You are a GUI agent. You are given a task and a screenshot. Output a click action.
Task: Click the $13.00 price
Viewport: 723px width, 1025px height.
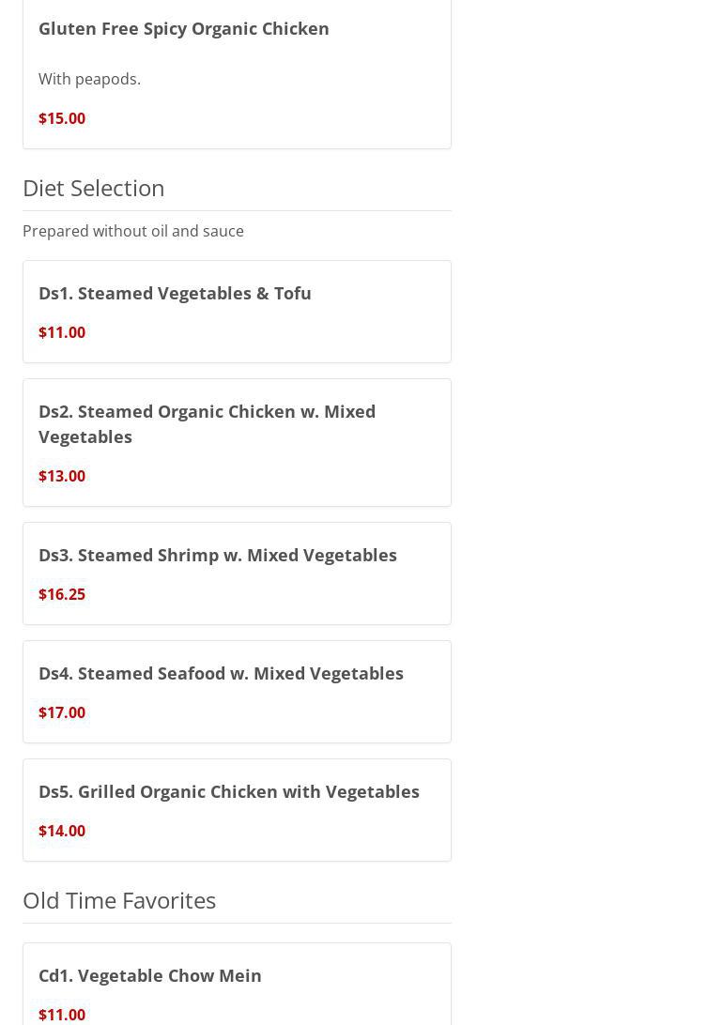click(x=62, y=476)
